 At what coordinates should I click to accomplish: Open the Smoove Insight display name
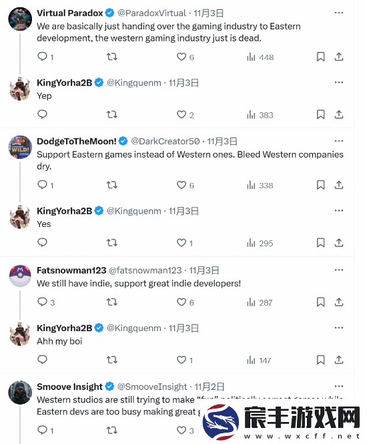[x=69, y=387]
